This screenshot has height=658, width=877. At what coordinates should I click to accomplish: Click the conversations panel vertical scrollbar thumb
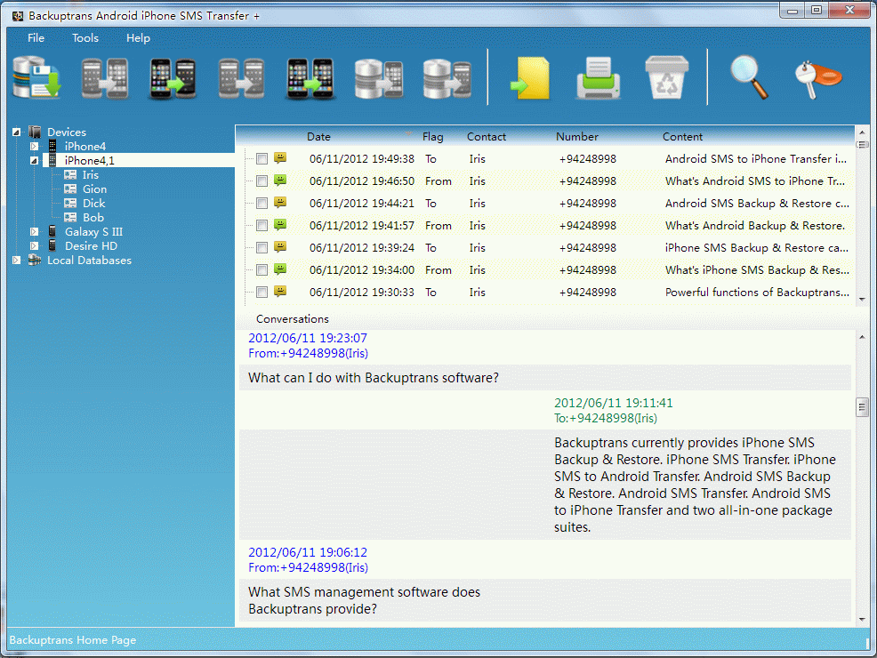pos(861,407)
